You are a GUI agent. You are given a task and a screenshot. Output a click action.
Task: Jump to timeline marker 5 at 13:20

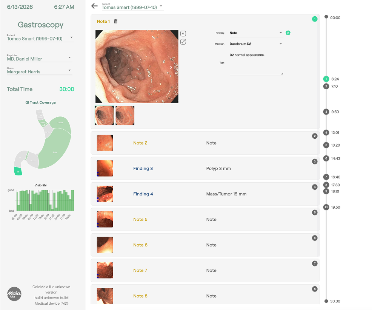pyautogui.click(x=326, y=145)
